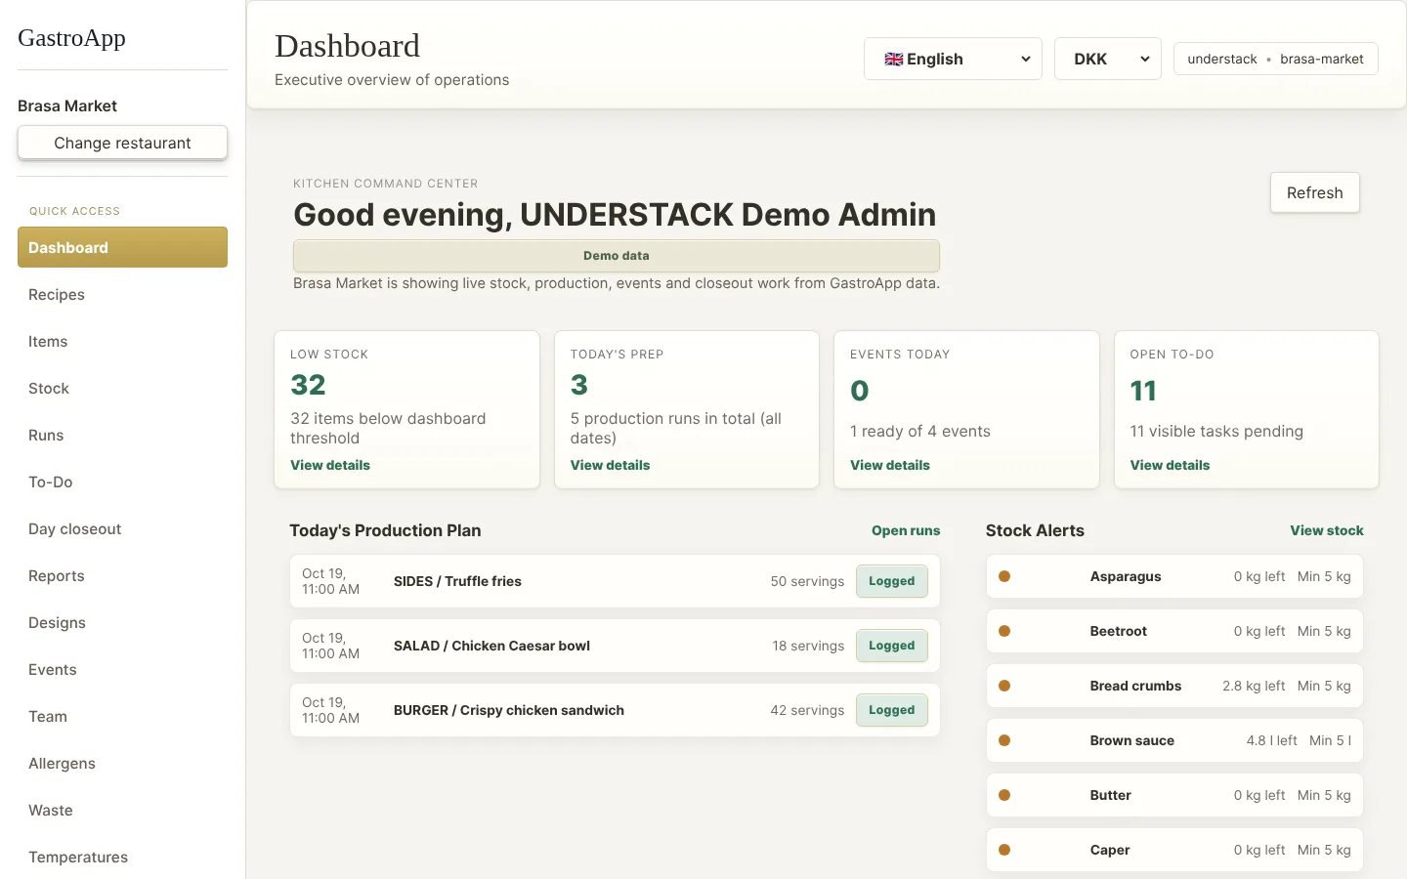Click the Open runs link
Screen dimensions: 1407x879
click(x=906, y=530)
